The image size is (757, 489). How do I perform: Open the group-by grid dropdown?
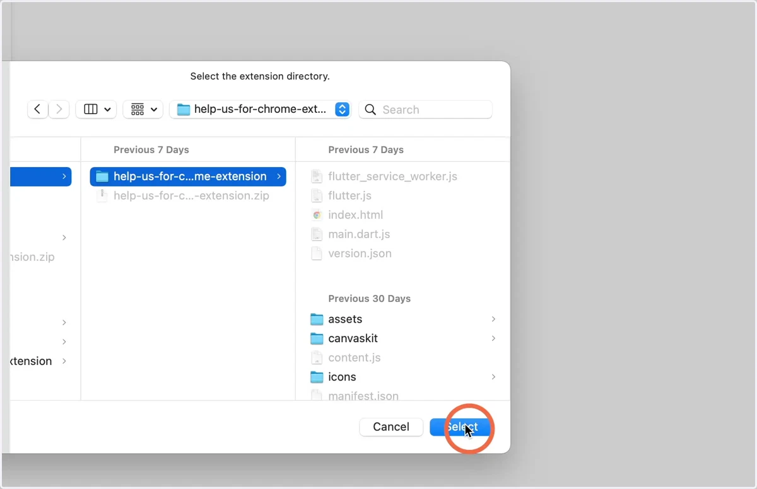[x=143, y=110]
